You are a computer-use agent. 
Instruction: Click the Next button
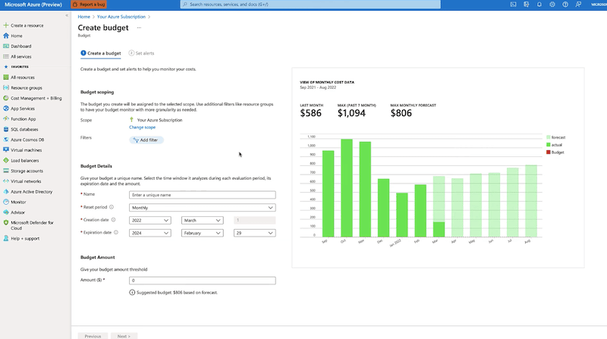click(124, 336)
